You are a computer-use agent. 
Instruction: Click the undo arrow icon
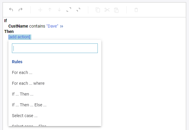(11, 10)
